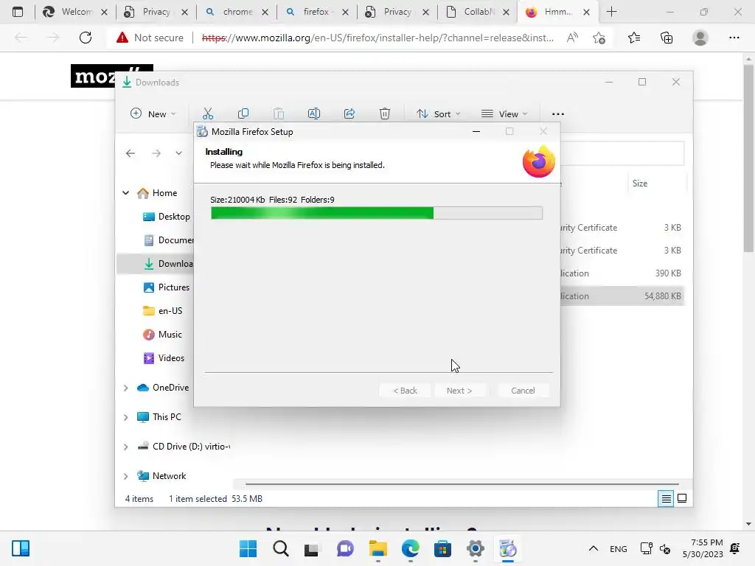Viewport: 755px width, 566px height.
Task: Open the Widgets panel from taskbar
Action: [x=21, y=548]
